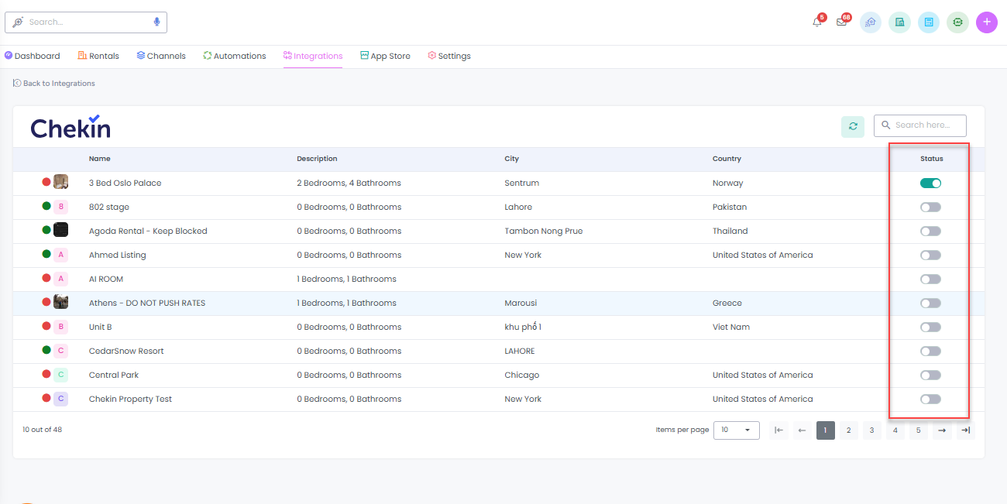Click the A avatar of Ahmed Listing
The height and width of the screenshot is (504, 1007).
click(60, 255)
